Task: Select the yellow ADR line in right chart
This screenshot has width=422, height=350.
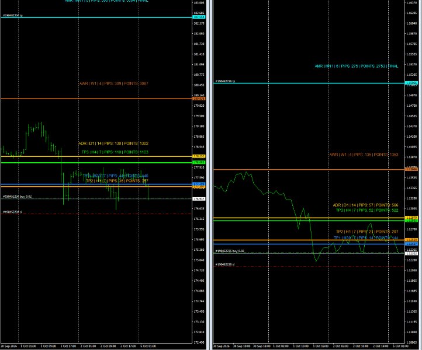Action: pyautogui.click(x=309, y=218)
